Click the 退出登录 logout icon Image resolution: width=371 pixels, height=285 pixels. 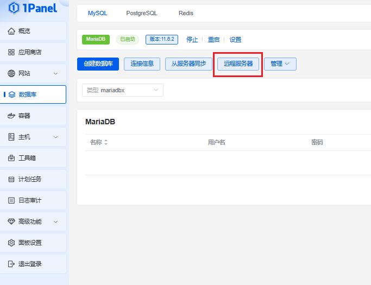[x=11, y=264]
